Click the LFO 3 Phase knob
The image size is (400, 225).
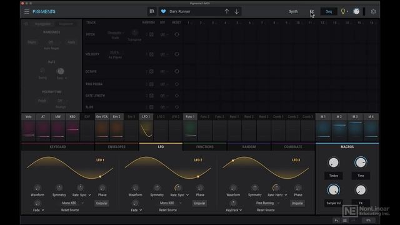coord(297,188)
